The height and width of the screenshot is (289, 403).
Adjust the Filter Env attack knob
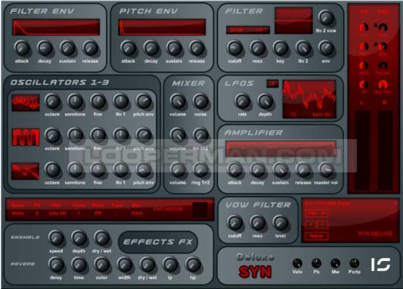coord(22,48)
